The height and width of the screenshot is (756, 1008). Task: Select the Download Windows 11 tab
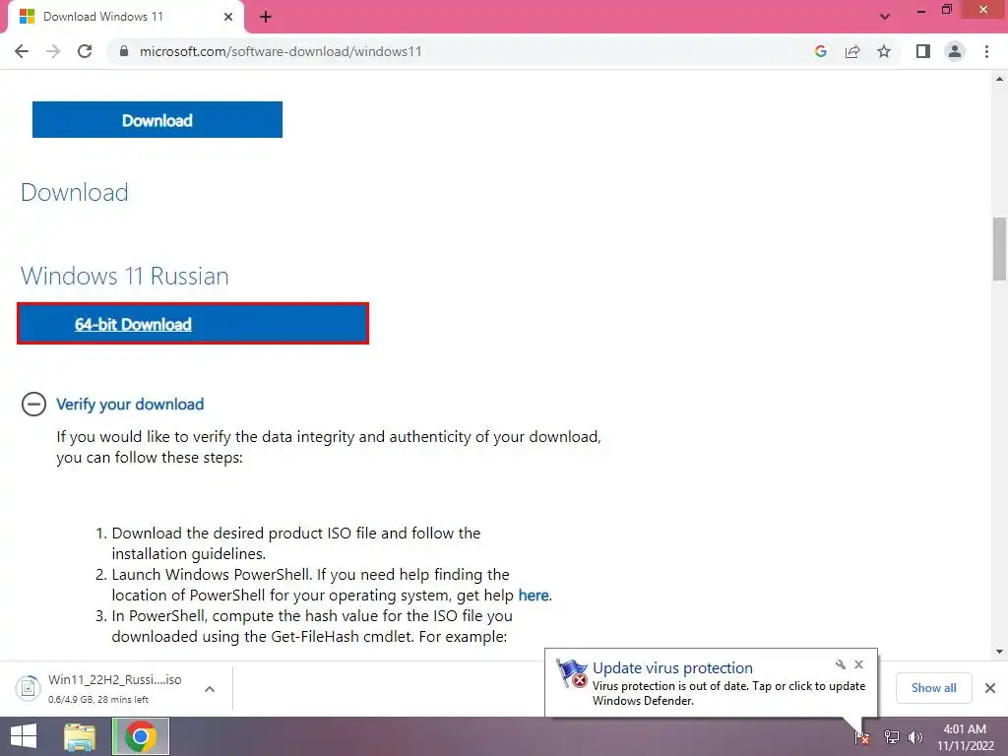pyautogui.click(x=125, y=17)
